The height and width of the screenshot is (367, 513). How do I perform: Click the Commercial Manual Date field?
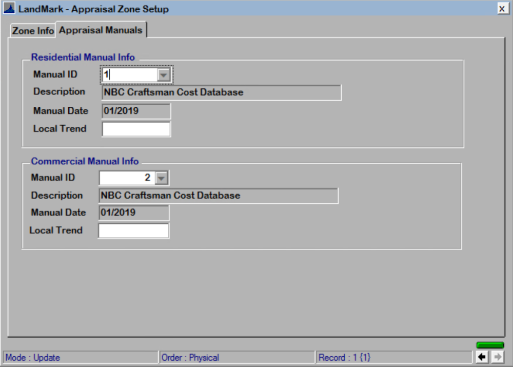tap(133, 212)
